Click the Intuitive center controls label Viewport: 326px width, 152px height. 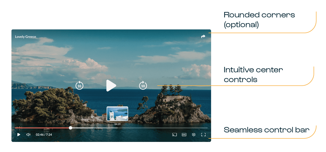click(x=253, y=75)
